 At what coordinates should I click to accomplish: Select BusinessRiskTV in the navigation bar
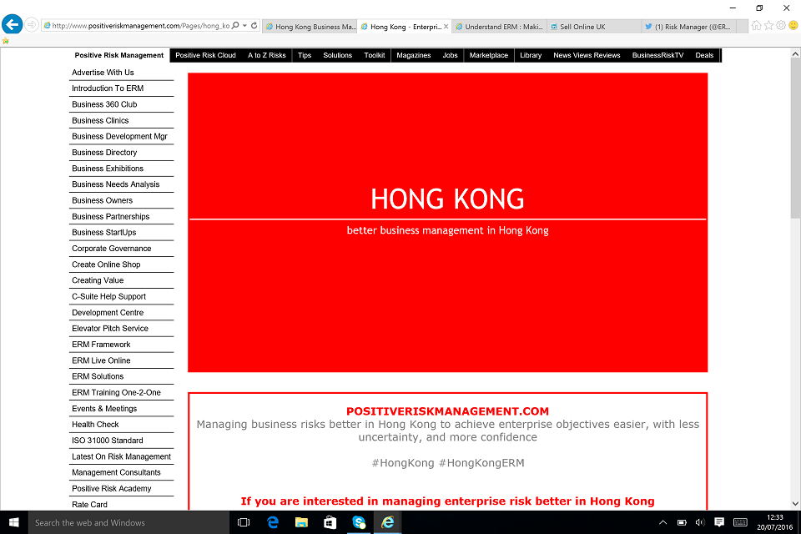coord(657,55)
